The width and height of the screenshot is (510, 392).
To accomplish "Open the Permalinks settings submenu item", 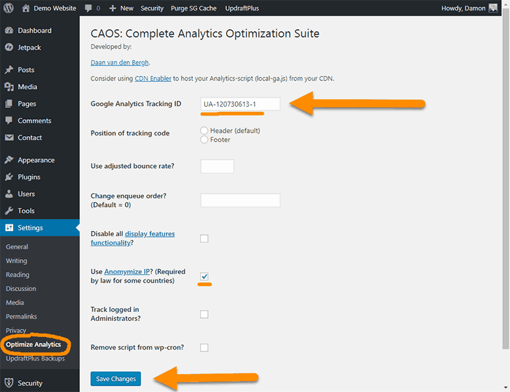I will click(x=21, y=317).
